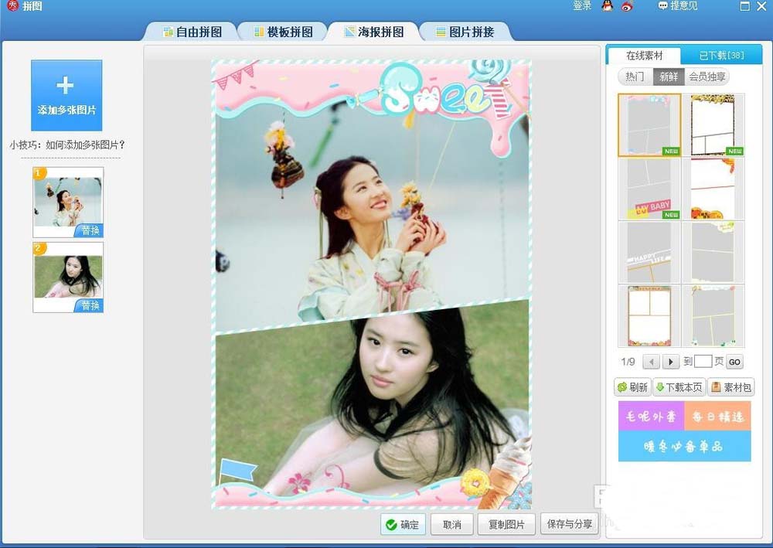Pick the red-border template with orange decorations
Image resolution: width=773 pixels, height=548 pixels.
(x=713, y=189)
